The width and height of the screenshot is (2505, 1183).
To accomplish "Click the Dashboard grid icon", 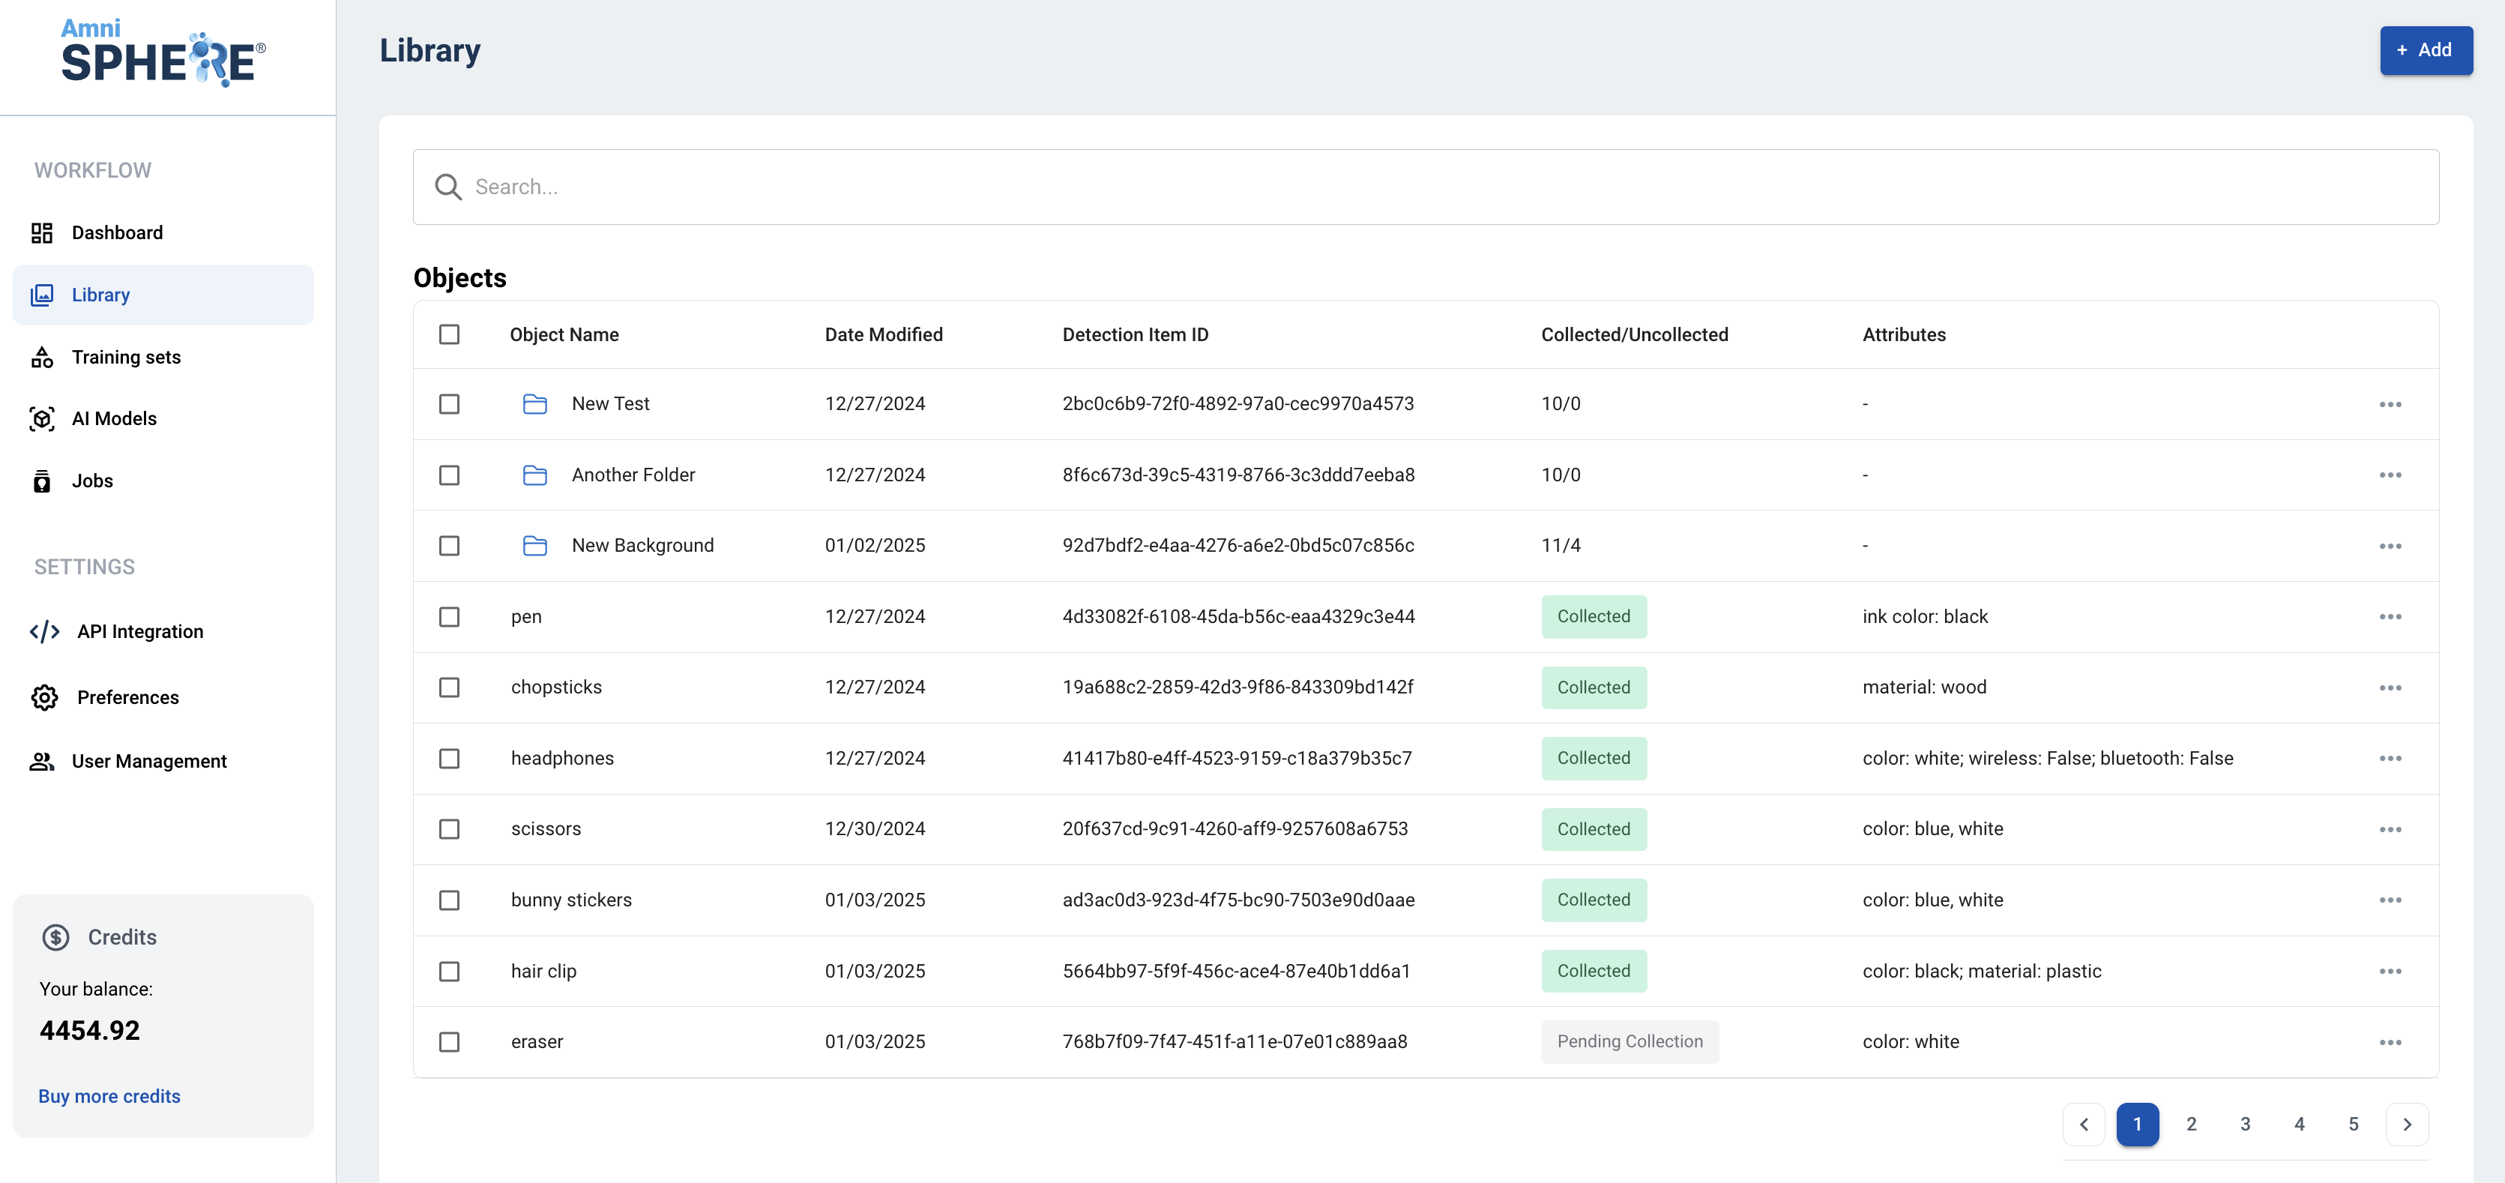I will click(x=42, y=232).
